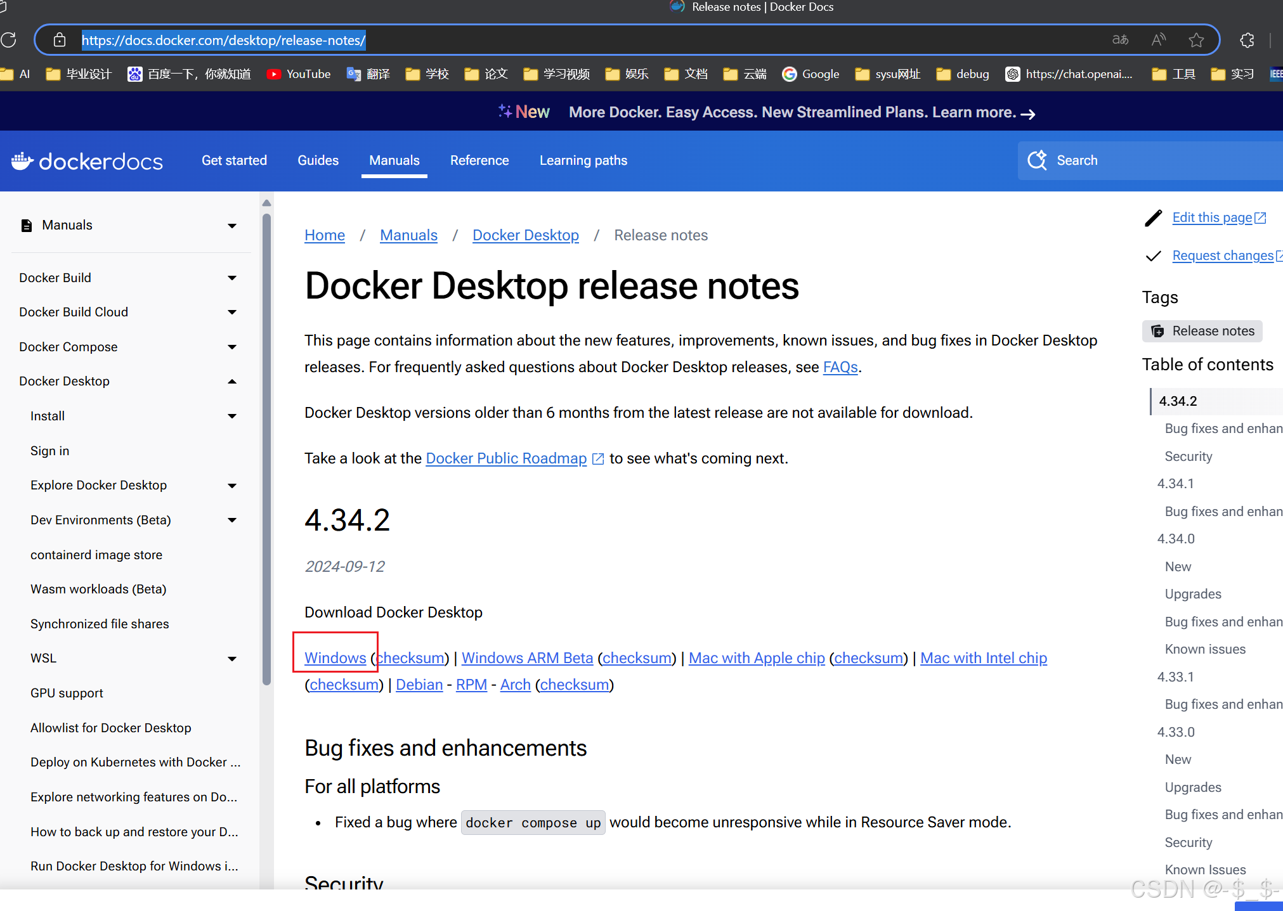Open the Get started nav tab
Viewport: 1283px width, 911px height.
coord(234,160)
